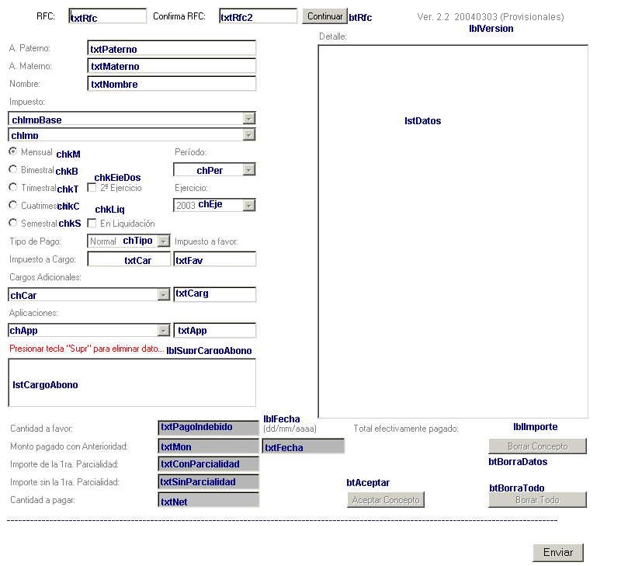Viewport: 621px width, 566px height.
Task: Open the Aplicaciones dropdown
Action: tap(163, 331)
